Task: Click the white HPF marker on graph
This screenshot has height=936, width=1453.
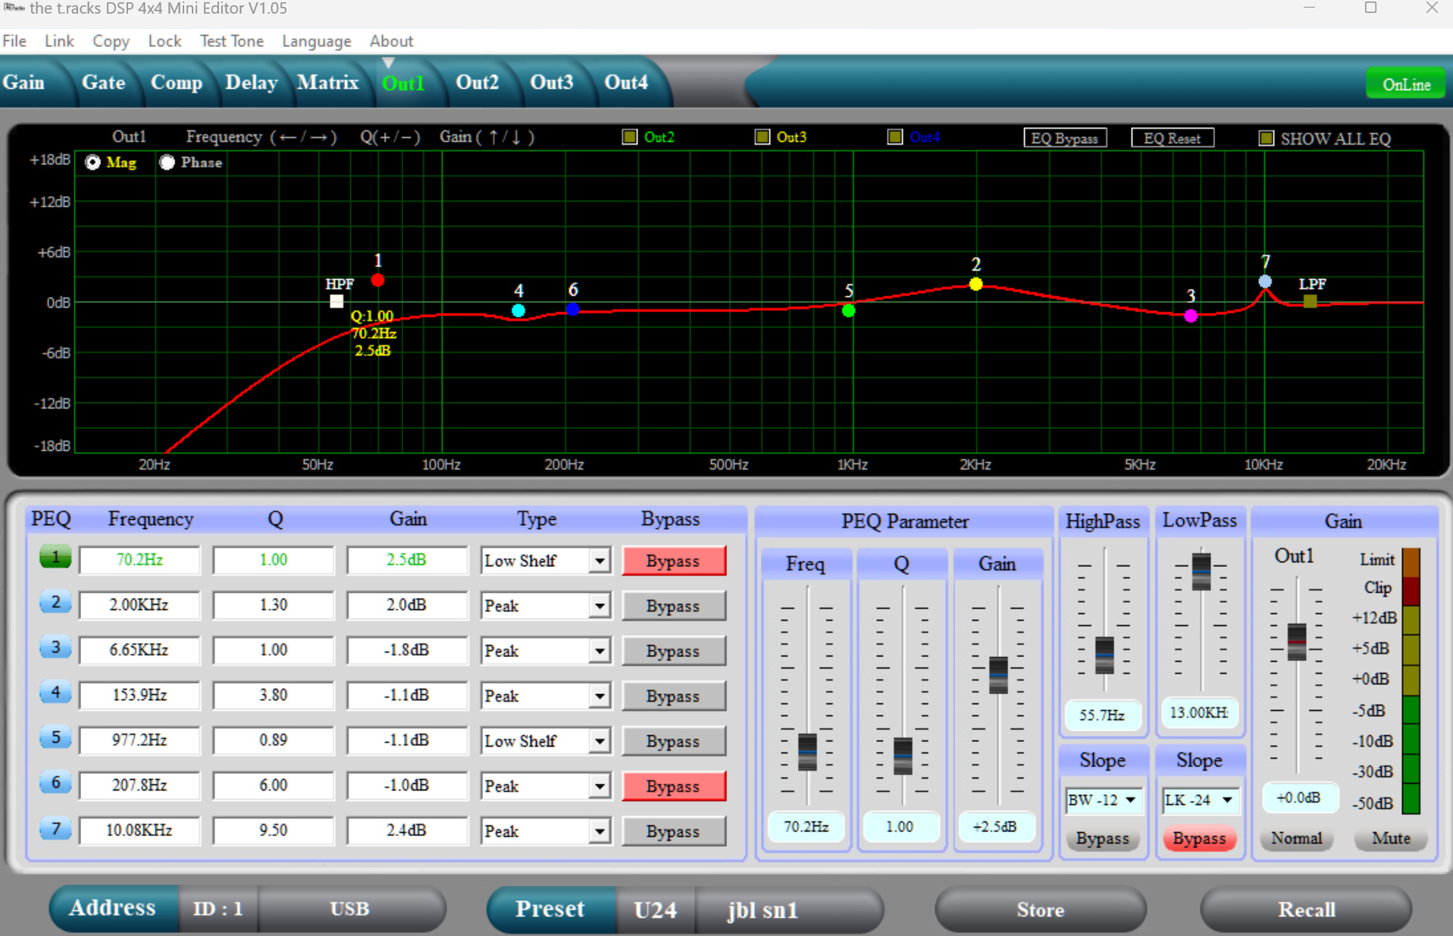Action: (x=337, y=301)
